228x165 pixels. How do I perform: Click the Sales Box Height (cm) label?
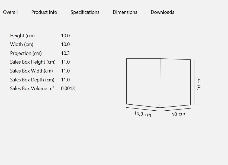tap(33, 62)
